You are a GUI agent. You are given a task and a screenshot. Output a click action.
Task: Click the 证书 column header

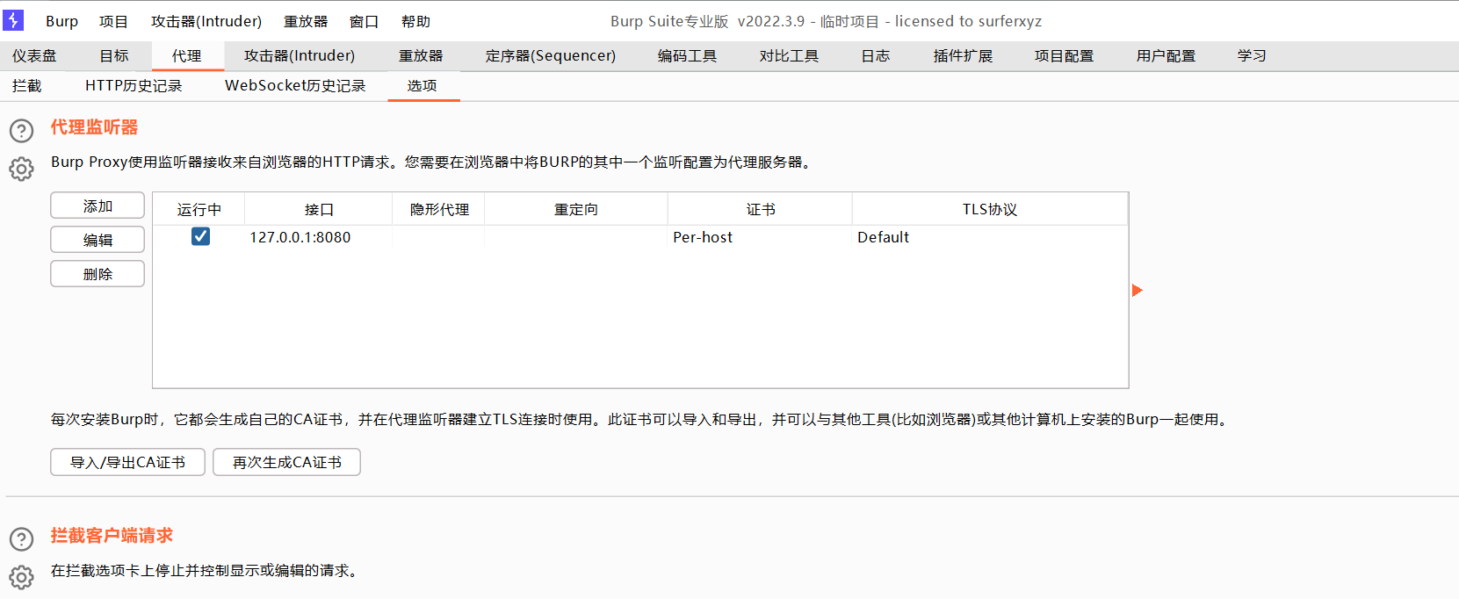tap(761, 209)
